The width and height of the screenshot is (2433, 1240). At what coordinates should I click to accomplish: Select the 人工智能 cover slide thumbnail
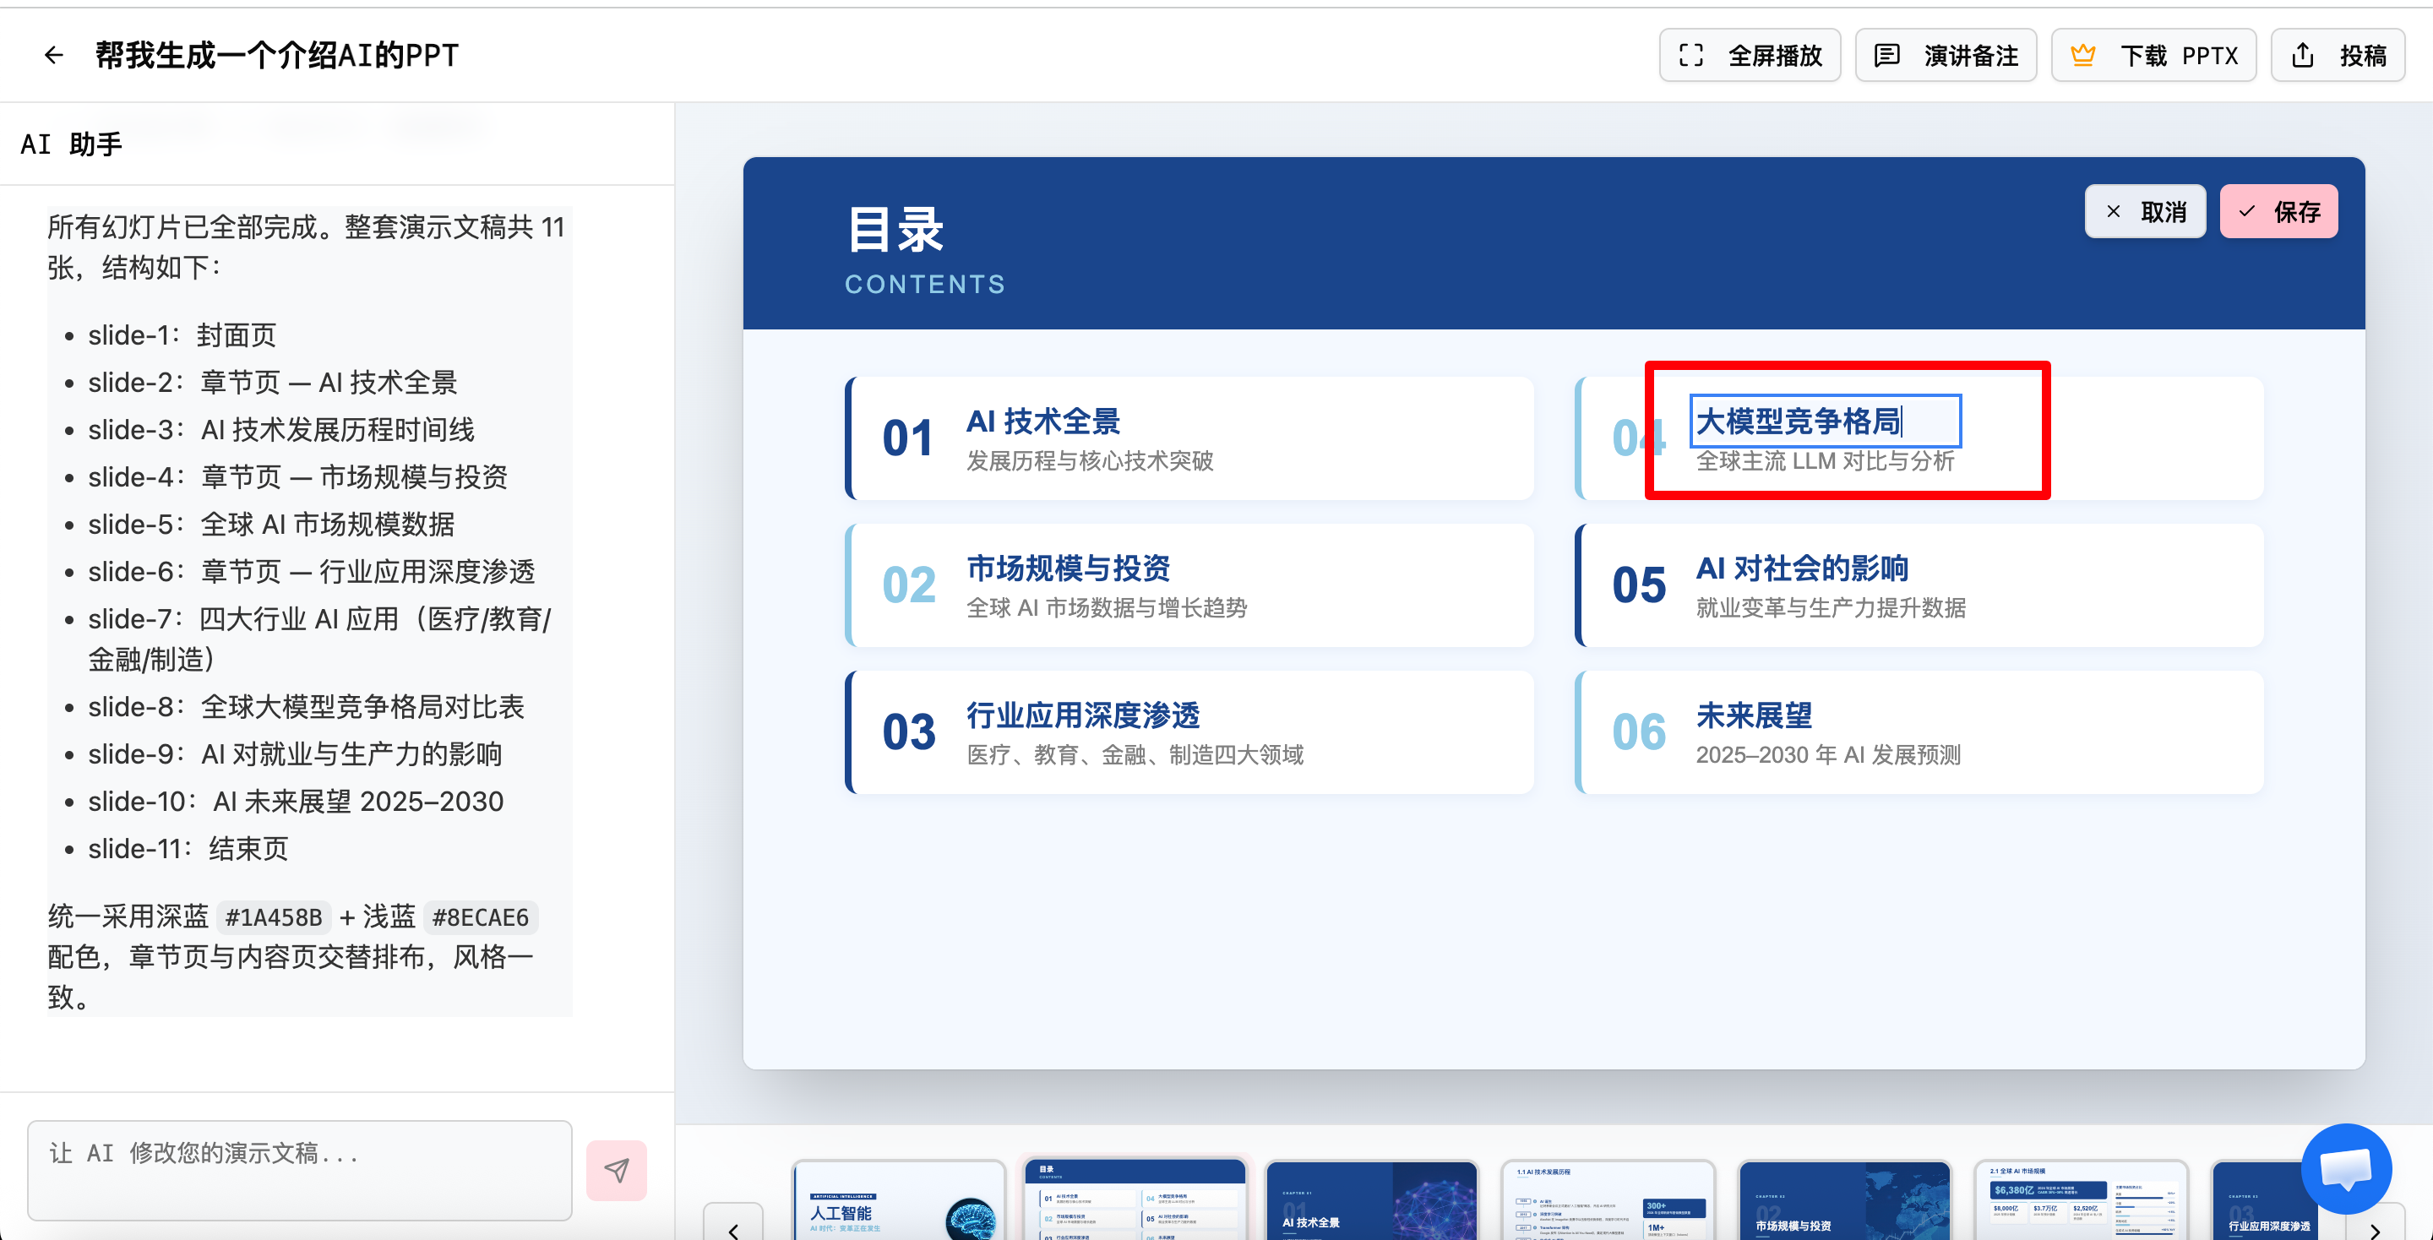tap(898, 1201)
